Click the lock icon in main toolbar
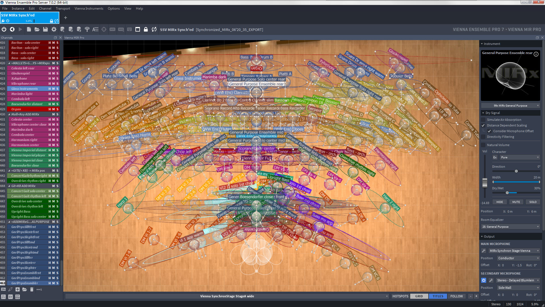The width and height of the screenshot is (545, 307). (146, 29)
